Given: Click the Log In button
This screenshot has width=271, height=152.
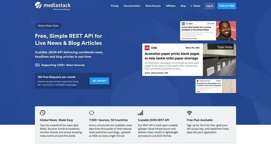Looking at the screenshot, I should 210,6.
